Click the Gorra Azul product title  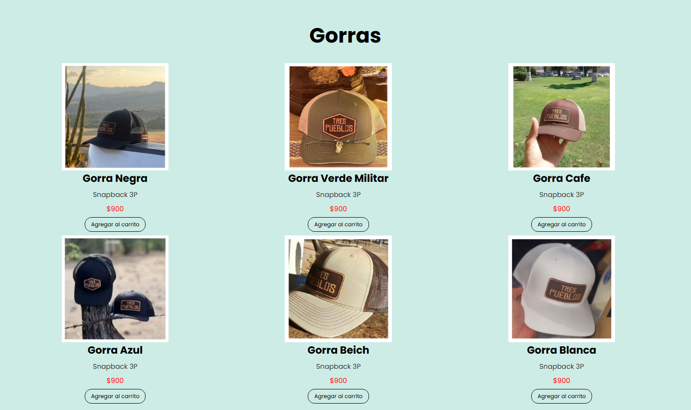115,350
